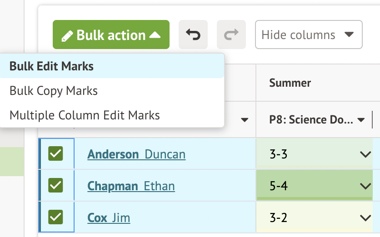Select Bulk Edit Marks menu option
Viewport: 380px width, 237px height.
point(52,66)
